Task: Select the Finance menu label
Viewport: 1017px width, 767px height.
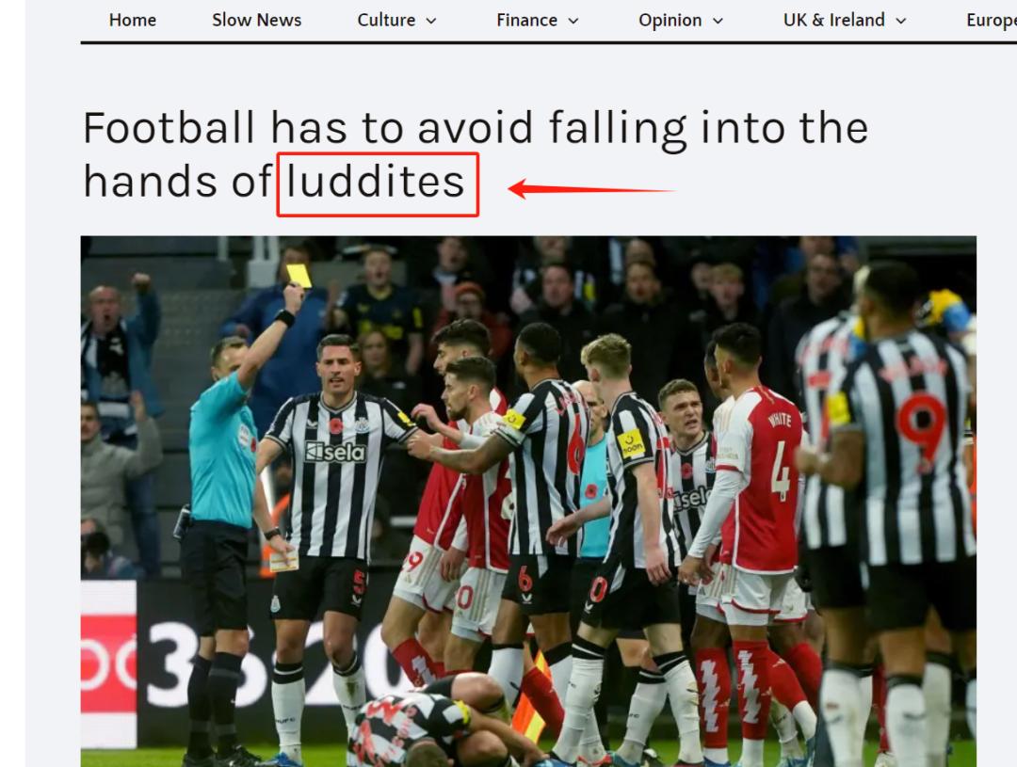Action: point(526,20)
